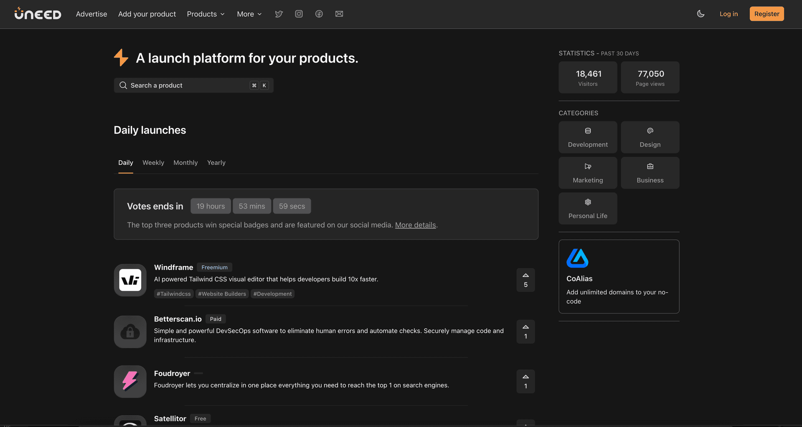Viewport: 802px width, 427px height.
Task: Toggle dark mode moon icon
Action: pyautogui.click(x=701, y=14)
